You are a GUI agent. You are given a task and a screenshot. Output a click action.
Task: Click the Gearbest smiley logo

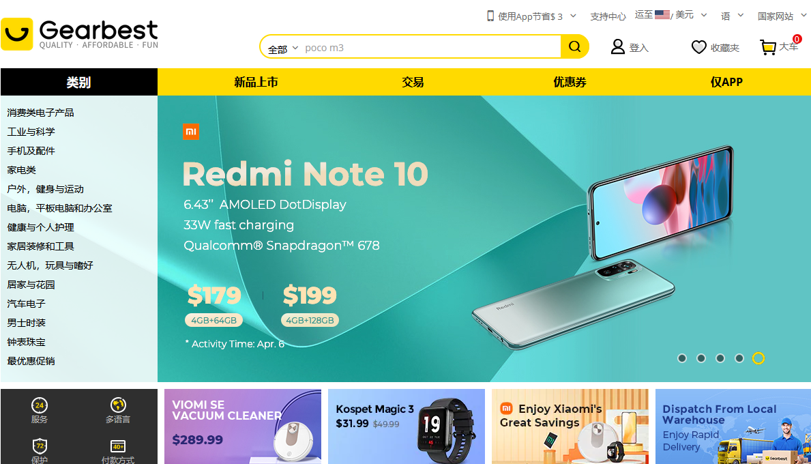[16, 34]
